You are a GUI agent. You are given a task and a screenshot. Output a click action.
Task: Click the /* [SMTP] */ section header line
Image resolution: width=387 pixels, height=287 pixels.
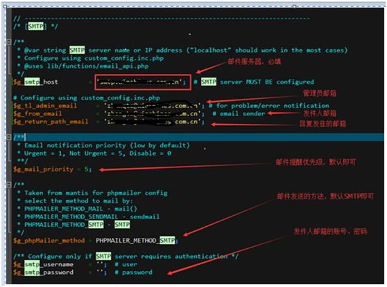(x=36, y=26)
